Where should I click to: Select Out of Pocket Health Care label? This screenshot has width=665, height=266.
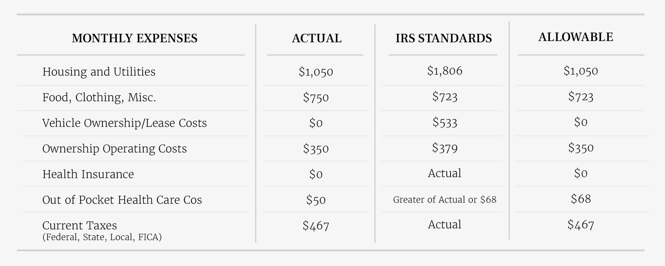point(122,200)
